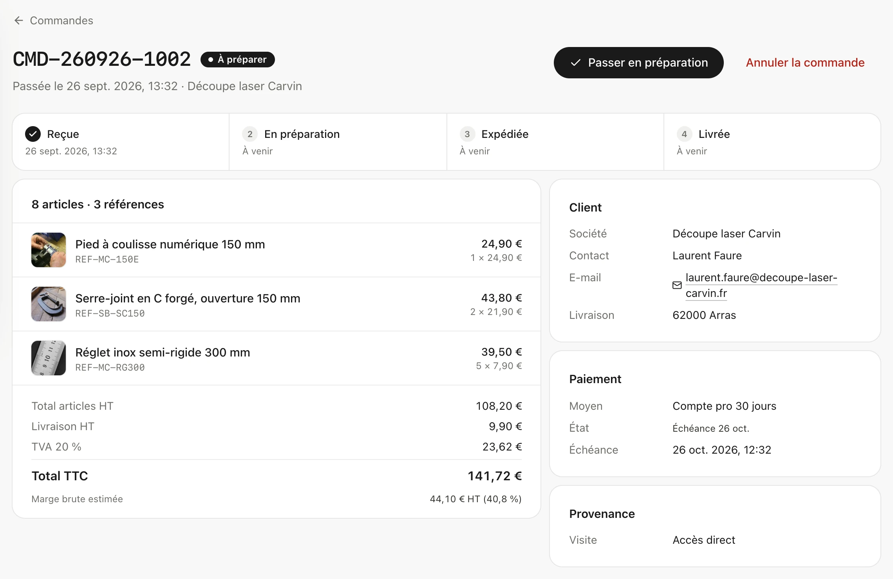Screen dimensions: 893x579
Task: Click the Reçue date 26 sept. 2026, 13:32
Action: tap(71, 151)
